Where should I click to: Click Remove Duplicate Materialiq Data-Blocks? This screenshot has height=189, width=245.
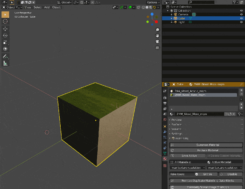tap(206, 181)
